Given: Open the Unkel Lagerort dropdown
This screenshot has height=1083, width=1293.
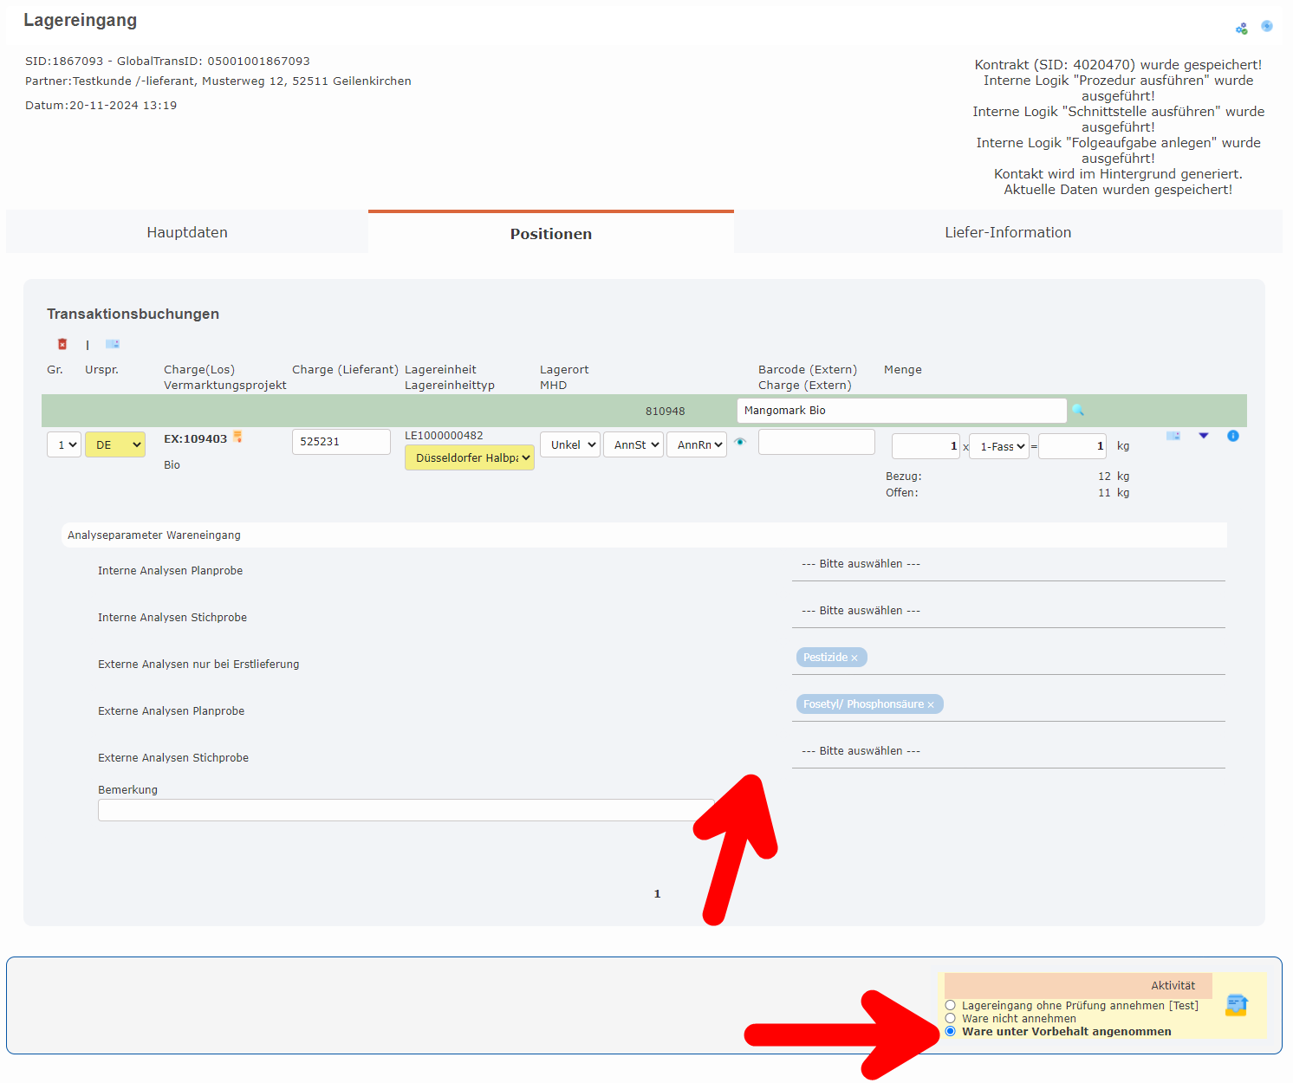Looking at the screenshot, I should click(569, 444).
